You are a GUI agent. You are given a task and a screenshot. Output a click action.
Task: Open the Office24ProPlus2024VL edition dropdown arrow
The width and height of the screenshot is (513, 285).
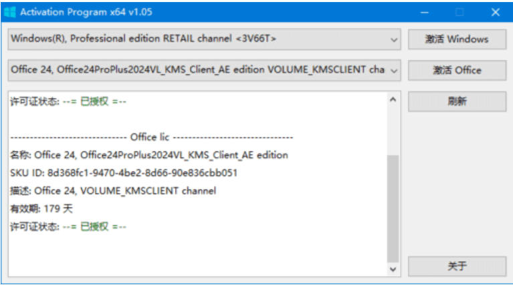[393, 70]
